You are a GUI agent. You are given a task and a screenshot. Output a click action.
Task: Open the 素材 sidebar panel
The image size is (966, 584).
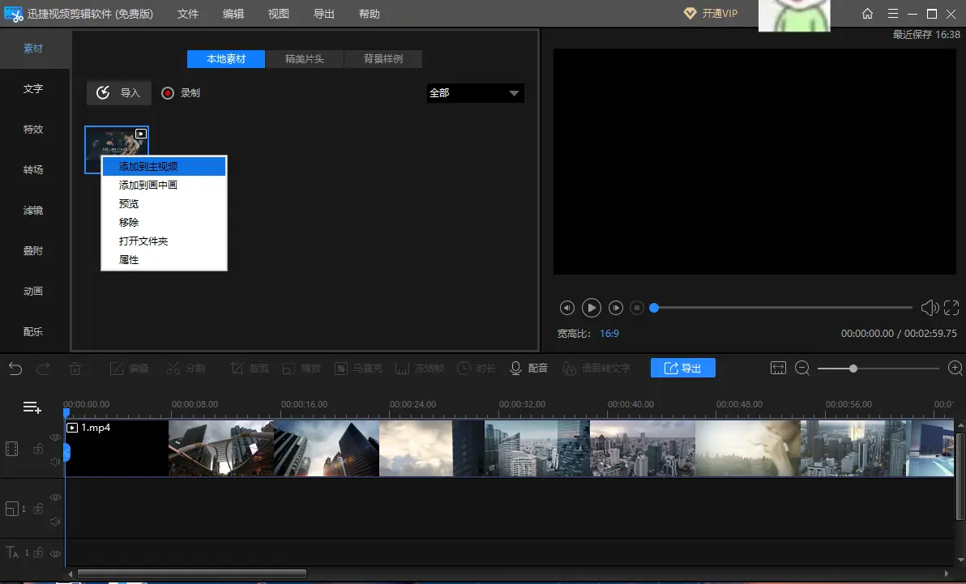(33, 49)
